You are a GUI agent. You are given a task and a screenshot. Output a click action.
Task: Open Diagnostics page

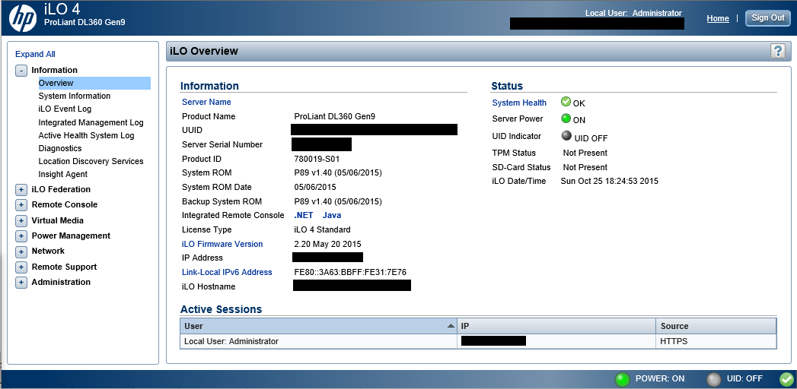coord(60,148)
